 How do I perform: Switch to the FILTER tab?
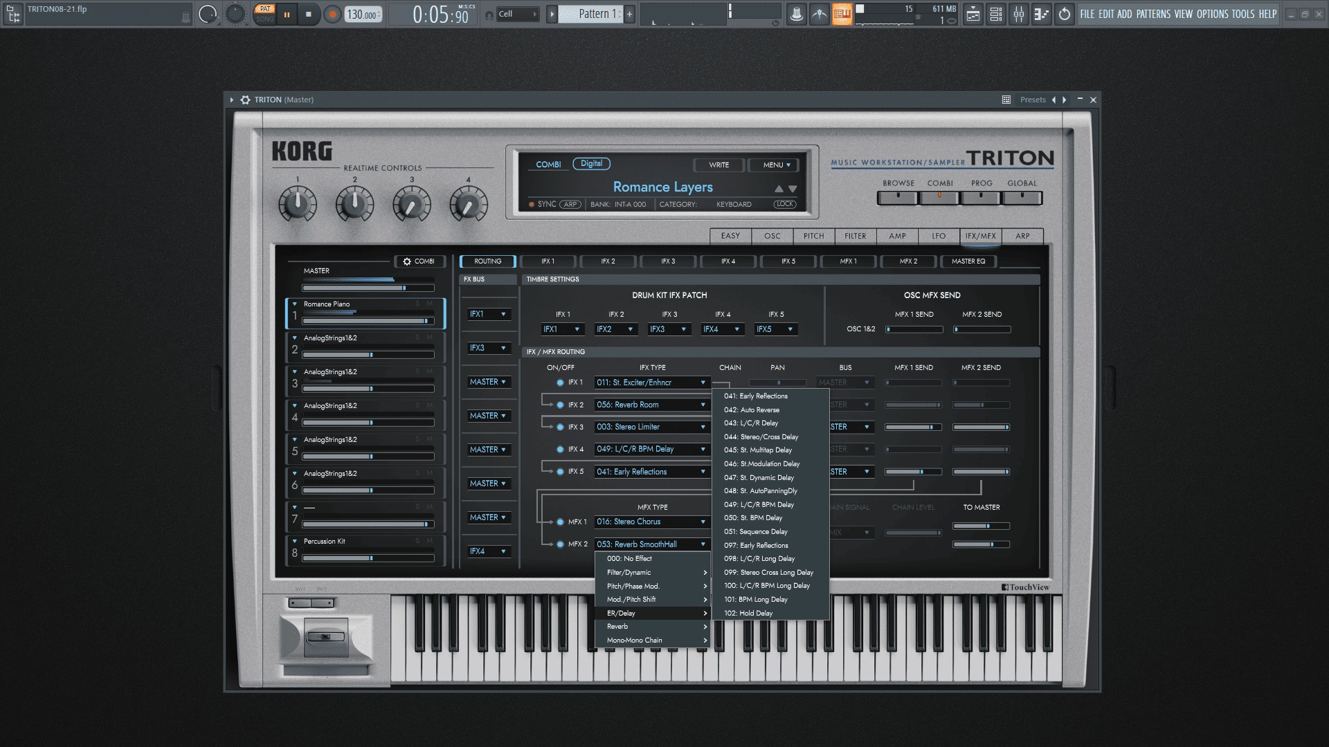tap(855, 236)
